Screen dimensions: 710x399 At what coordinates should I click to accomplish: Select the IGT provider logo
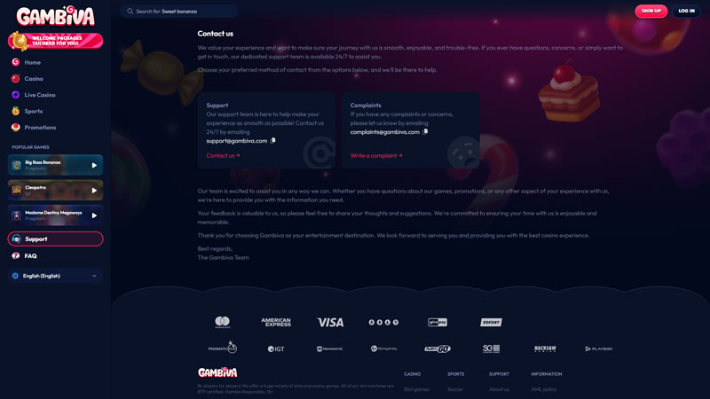pyautogui.click(x=276, y=348)
